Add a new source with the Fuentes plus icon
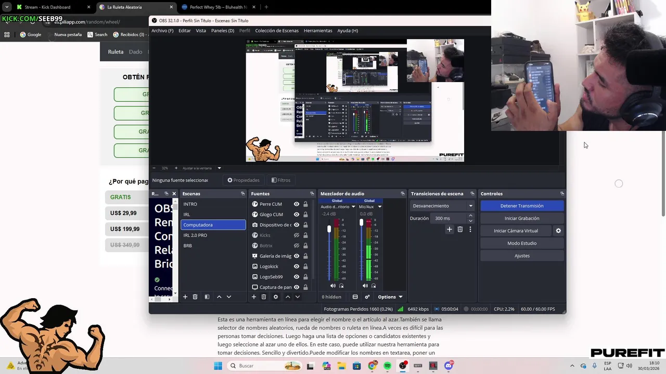 click(254, 297)
